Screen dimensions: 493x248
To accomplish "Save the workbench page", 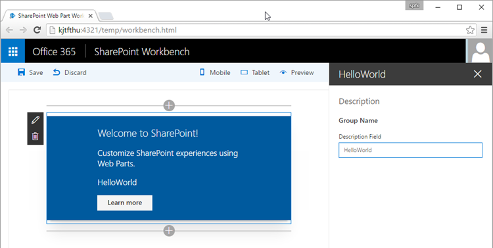I will (x=30, y=72).
